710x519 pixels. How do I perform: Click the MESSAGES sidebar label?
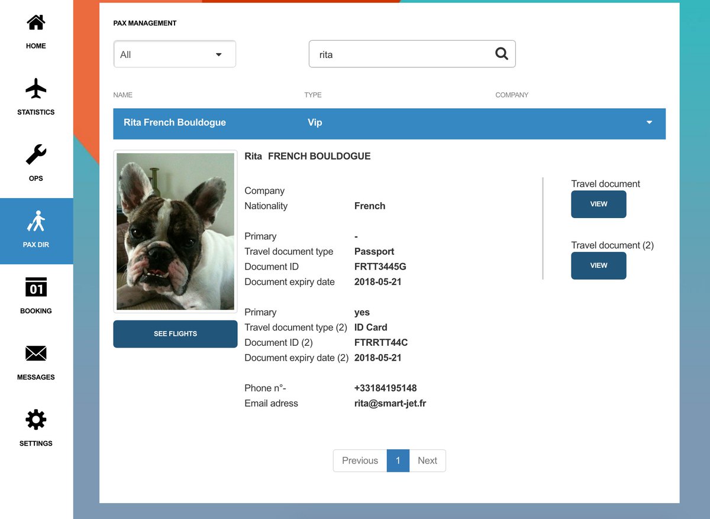(x=36, y=377)
